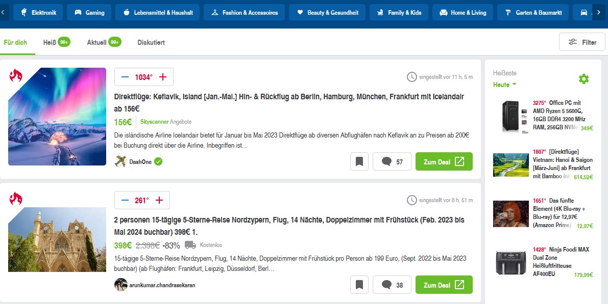Click the flame icon on Iceland deal
The height and width of the screenshot is (304, 608).
pos(16,75)
